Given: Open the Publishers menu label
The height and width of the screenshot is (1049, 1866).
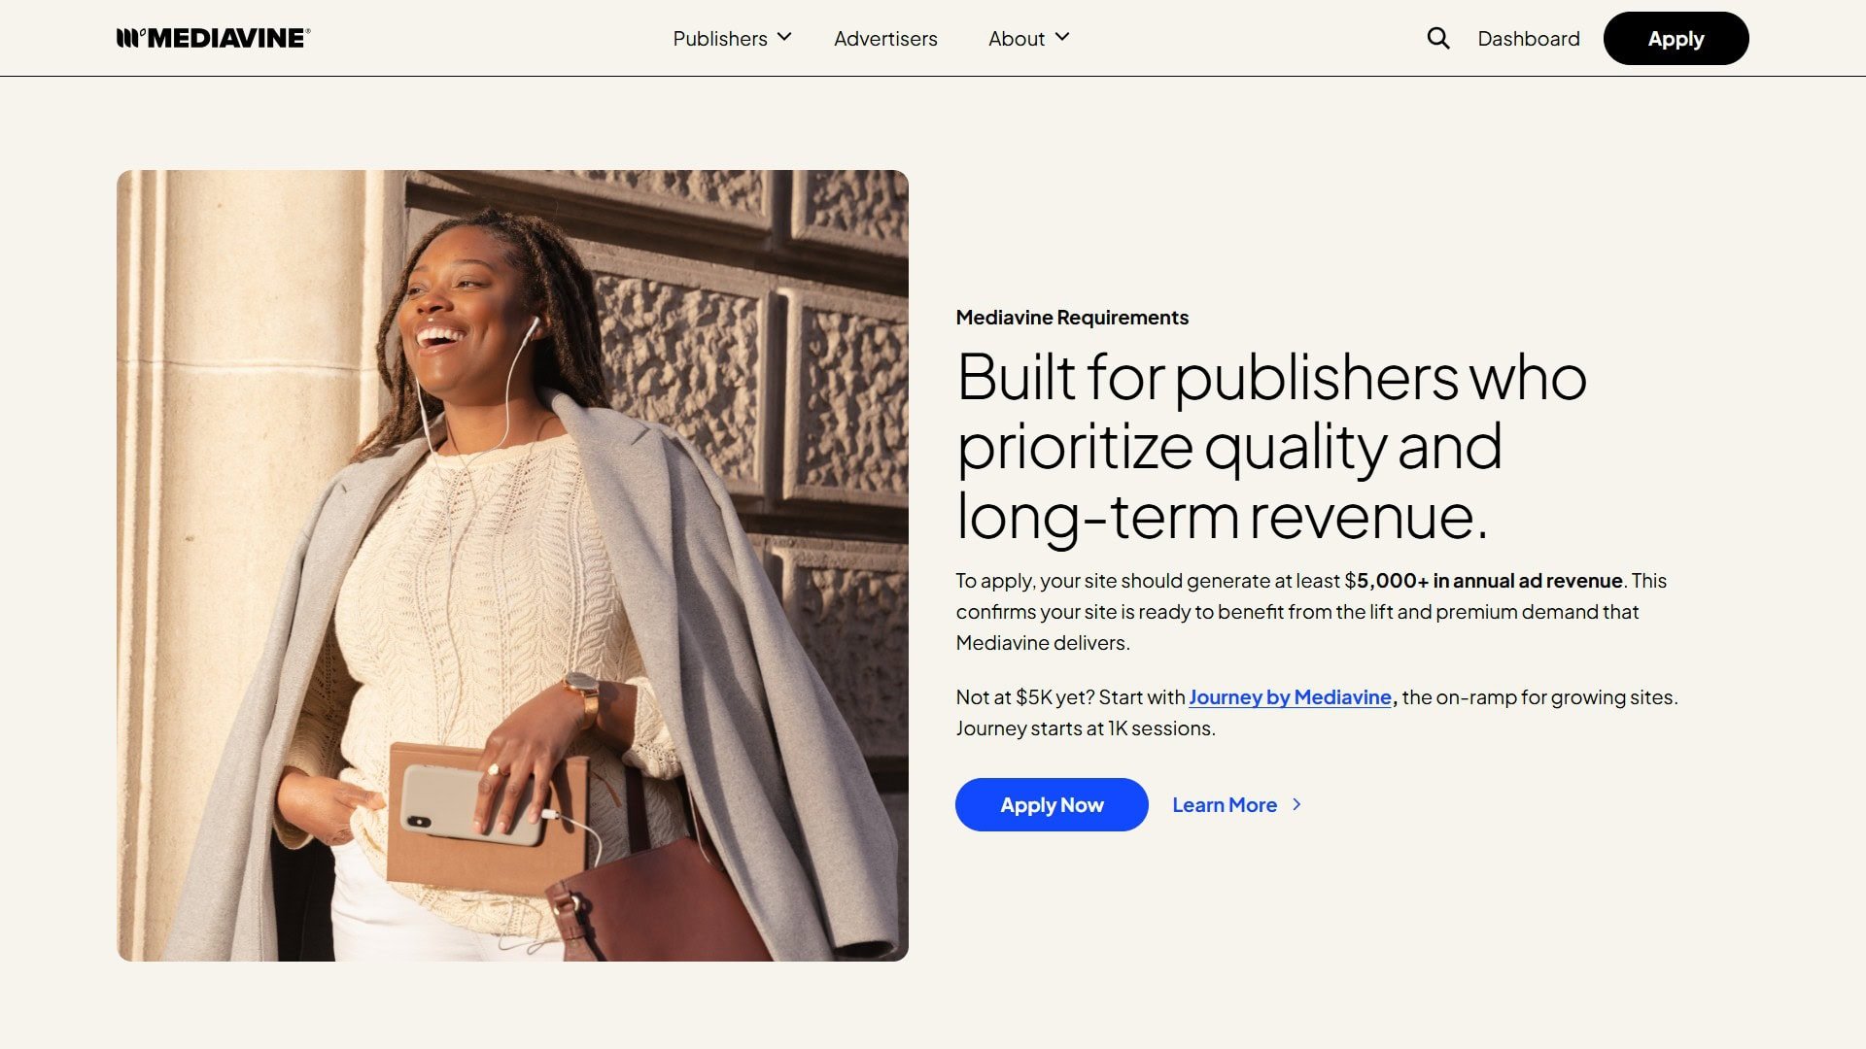Looking at the screenshot, I should click(720, 39).
